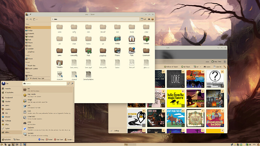Image resolution: width=260 pixels, height=146 pixels.
Task: Switch to Places tab in launcher
Action: coord(17,140)
